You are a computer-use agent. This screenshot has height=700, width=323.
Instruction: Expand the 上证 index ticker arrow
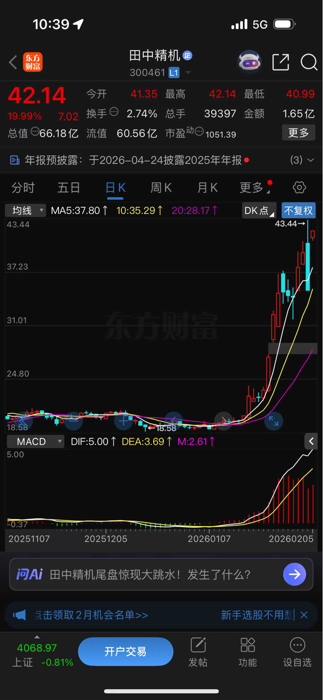[37, 637]
